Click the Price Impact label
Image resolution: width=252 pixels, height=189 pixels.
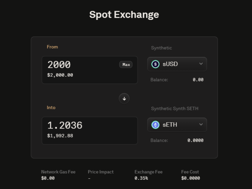(101, 172)
